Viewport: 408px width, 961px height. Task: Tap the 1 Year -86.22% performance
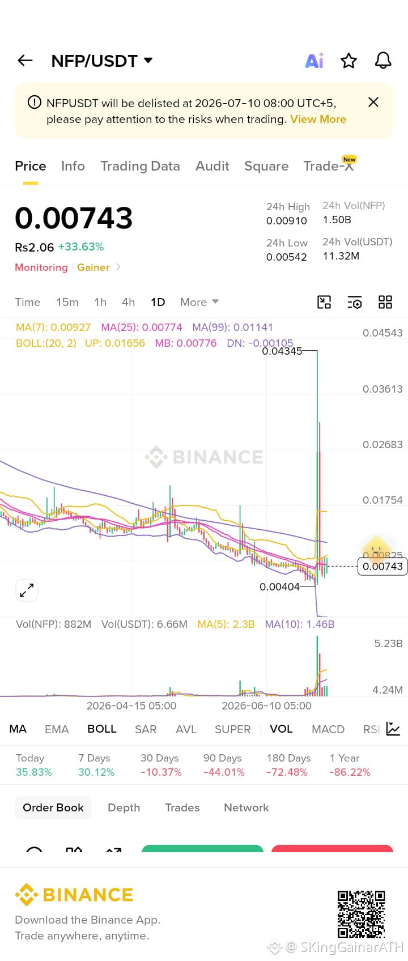[x=350, y=765]
